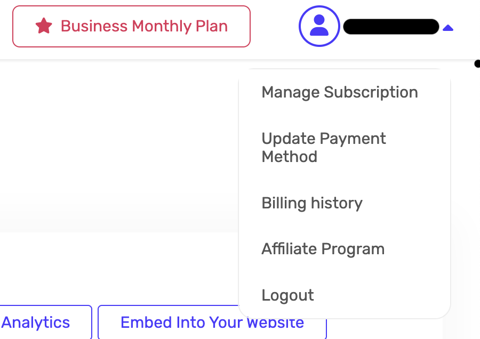Sign out using the Logout entry
Image resolution: width=480 pixels, height=339 pixels.
287,295
